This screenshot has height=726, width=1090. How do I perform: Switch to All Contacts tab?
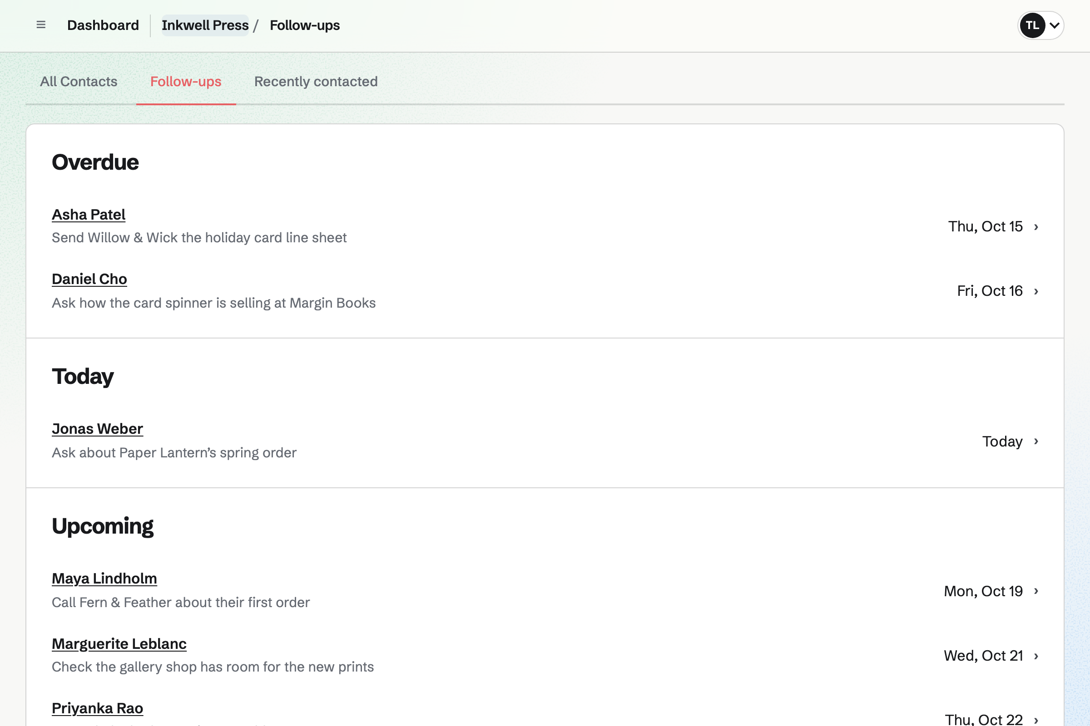tap(78, 82)
